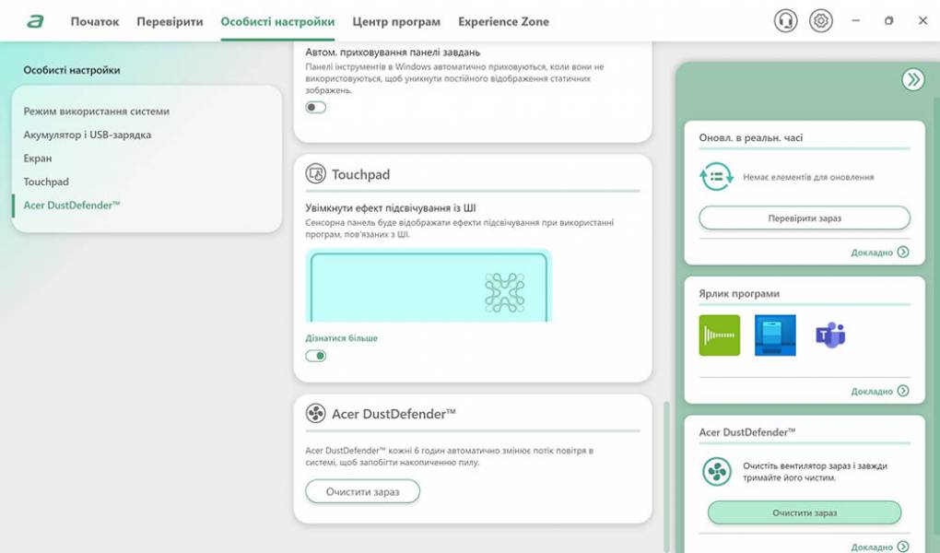Click the main settings vertical scrollbar

pos(664,461)
